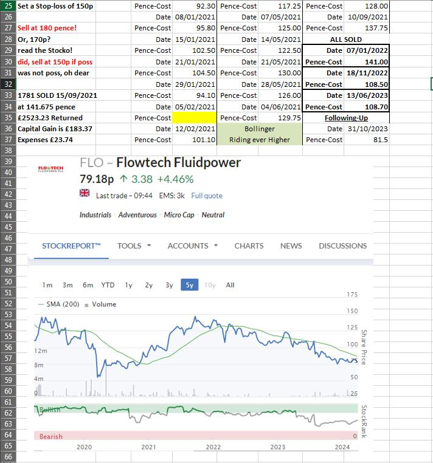The image size is (433, 463).
Task: Select the 1m chart range
Action: coord(47,285)
